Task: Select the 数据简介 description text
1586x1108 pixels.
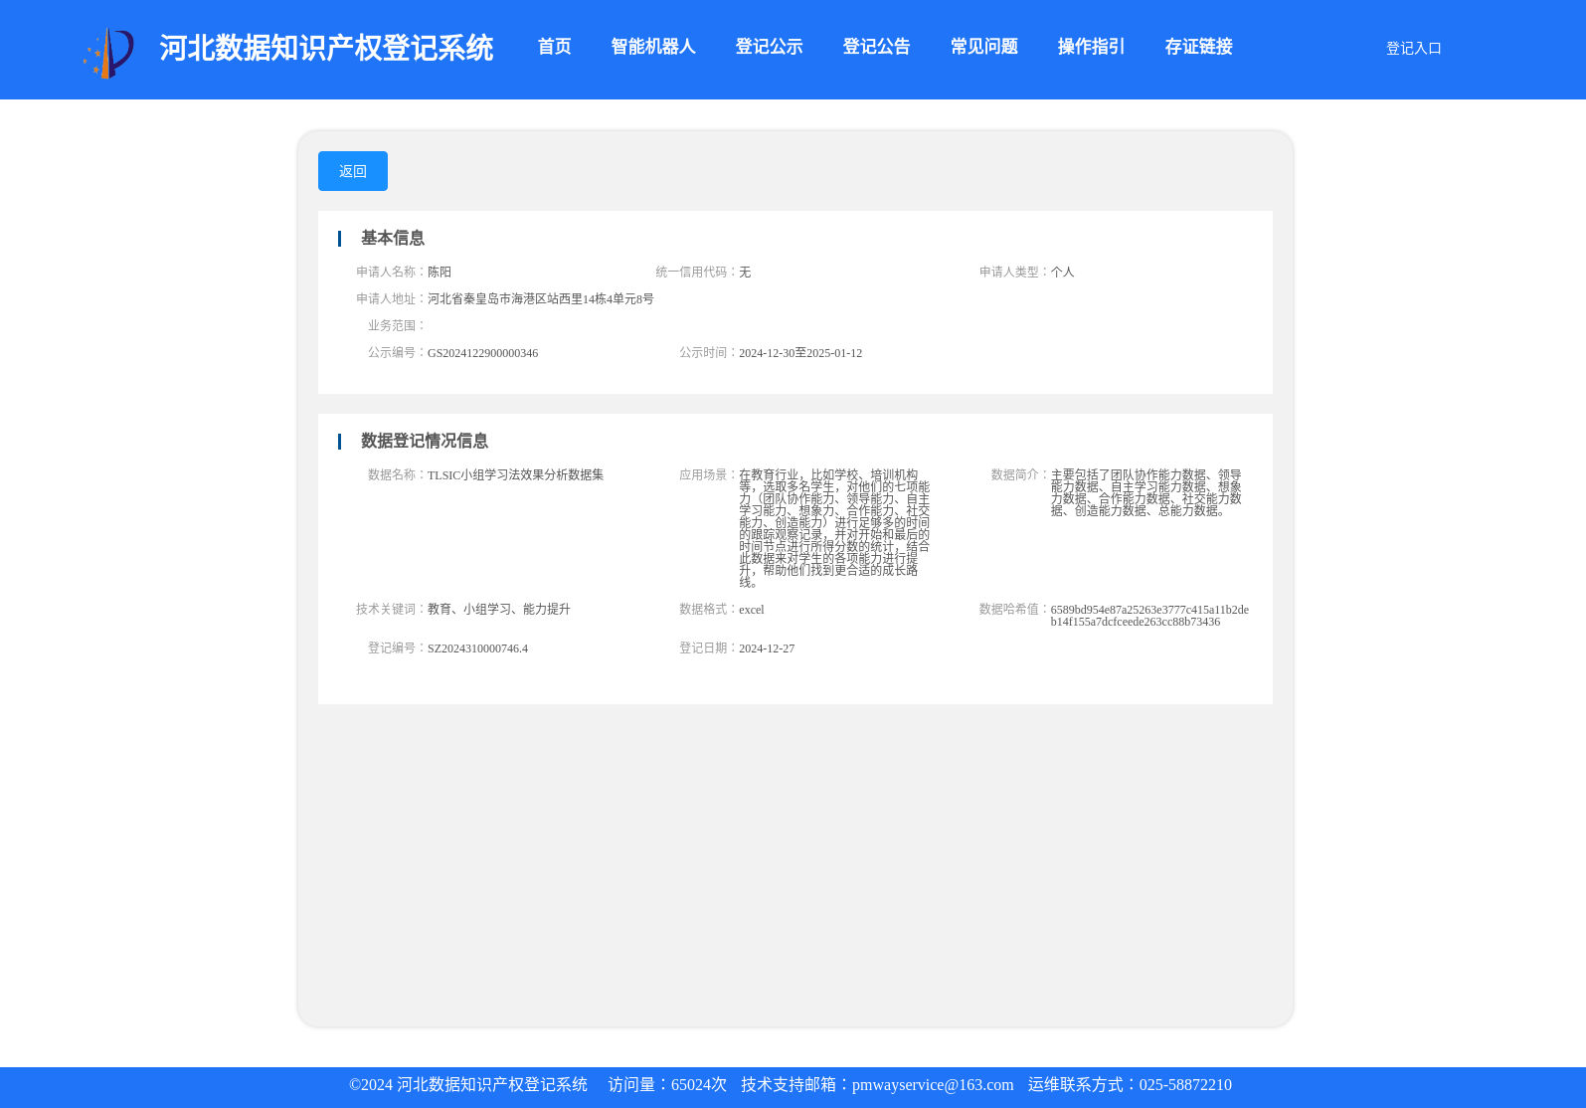Action: [1146, 492]
